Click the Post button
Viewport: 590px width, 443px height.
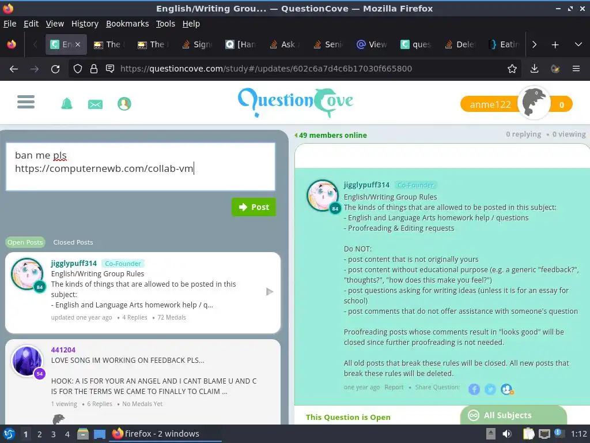point(254,207)
